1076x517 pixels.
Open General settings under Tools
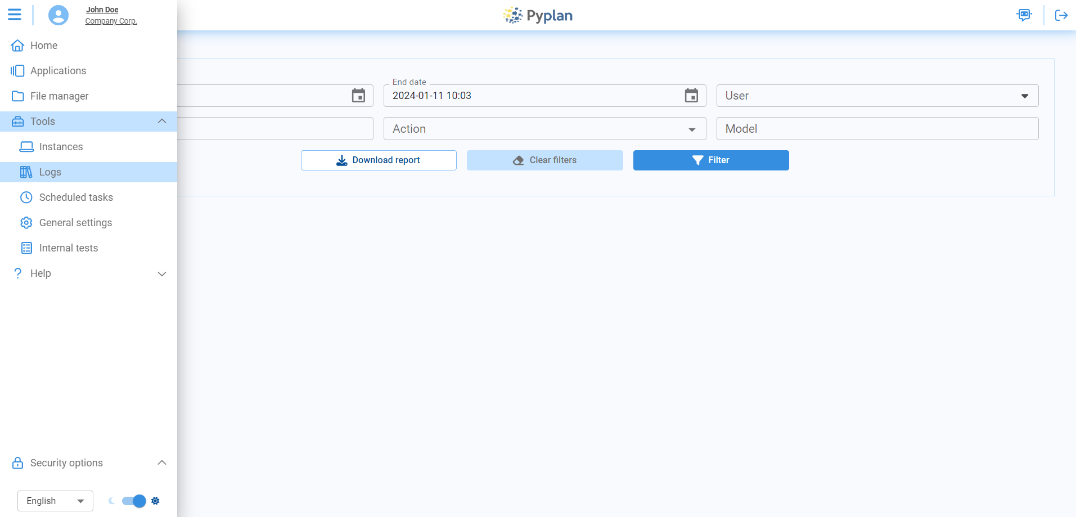(88, 223)
